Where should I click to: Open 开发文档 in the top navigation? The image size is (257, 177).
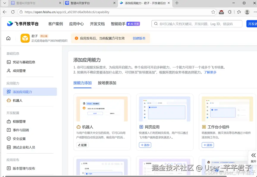pos(97,24)
